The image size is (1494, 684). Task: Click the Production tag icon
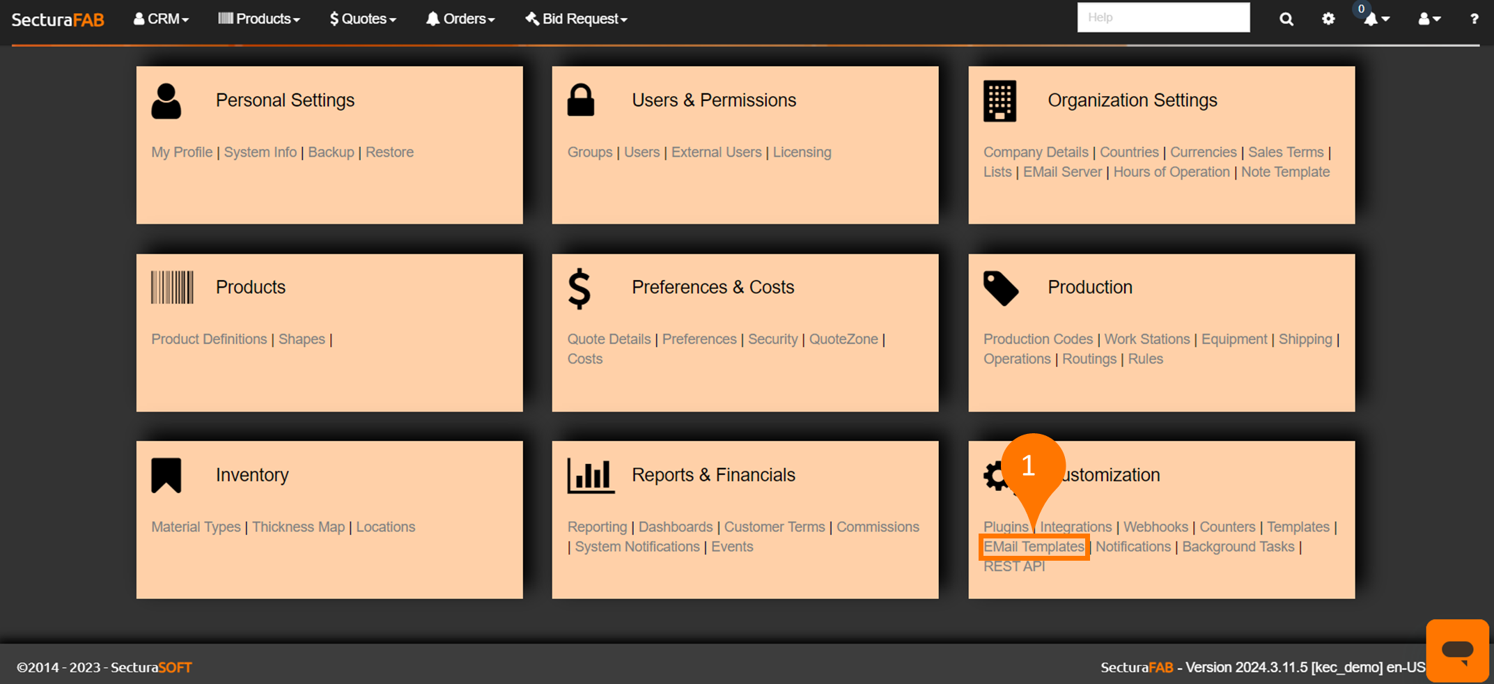[1000, 288]
